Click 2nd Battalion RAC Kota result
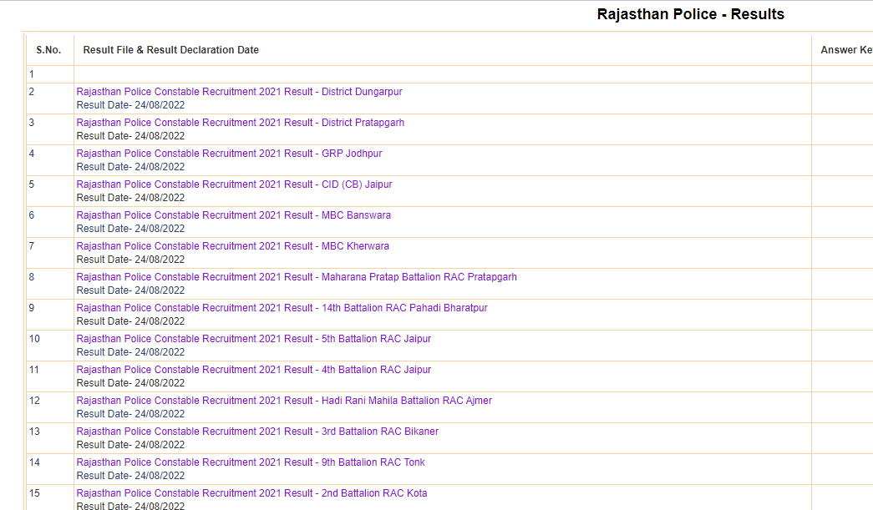 pos(251,493)
